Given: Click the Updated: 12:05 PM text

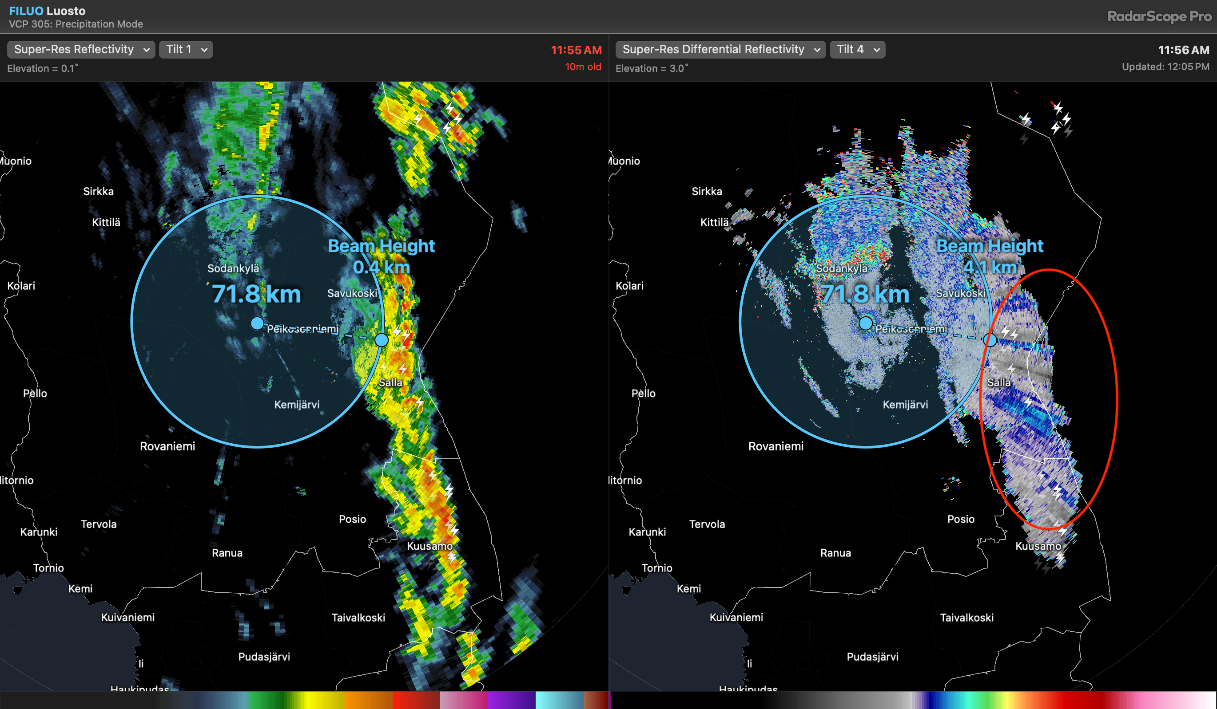Looking at the screenshot, I should (1165, 67).
